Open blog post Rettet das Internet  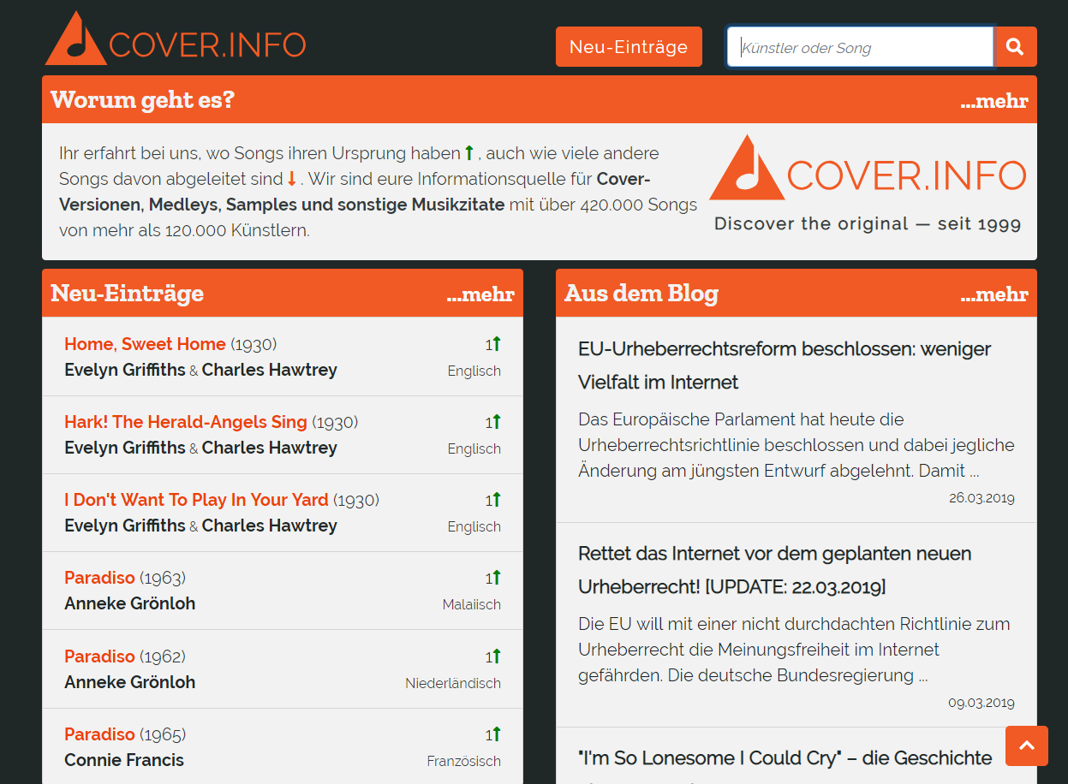coord(774,570)
